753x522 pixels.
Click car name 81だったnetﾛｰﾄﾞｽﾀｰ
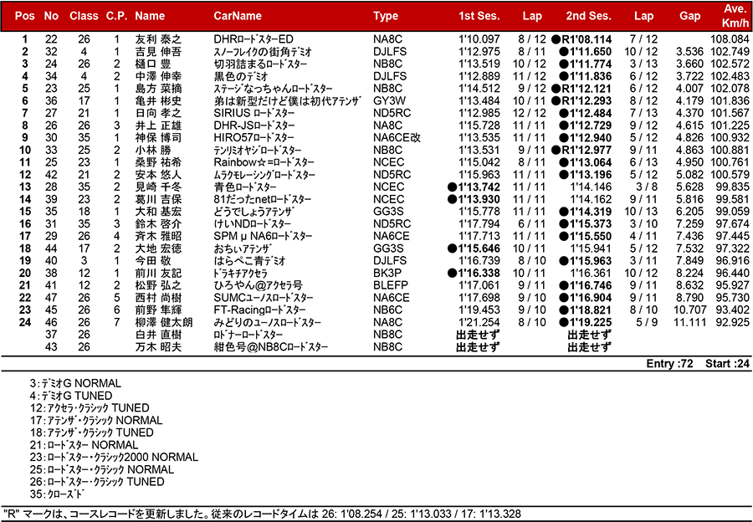point(262,199)
